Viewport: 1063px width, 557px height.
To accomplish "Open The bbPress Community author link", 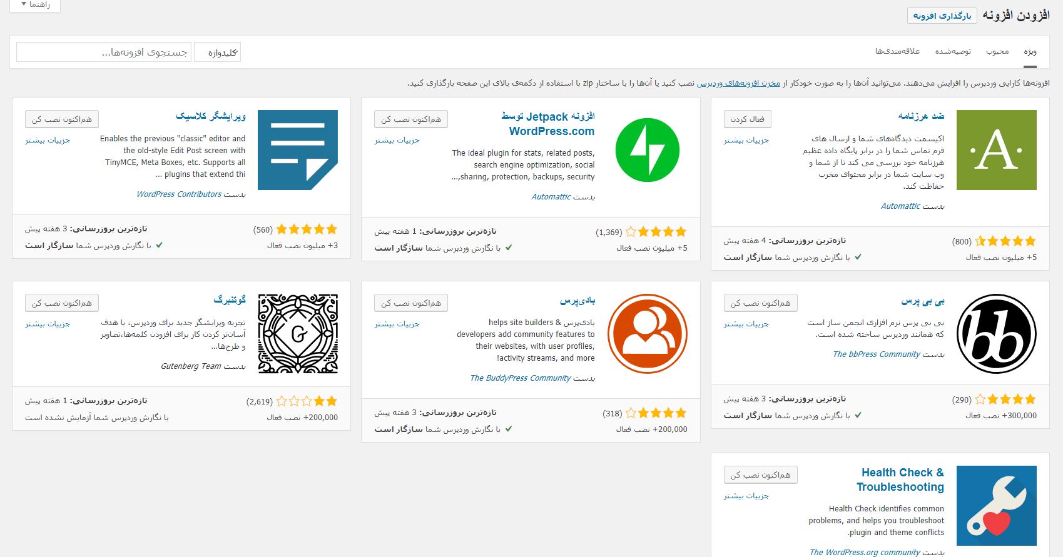I will click(877, 354).
